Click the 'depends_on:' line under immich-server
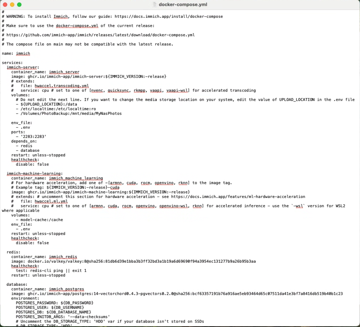The image size is (360, 327). [24, 141]
